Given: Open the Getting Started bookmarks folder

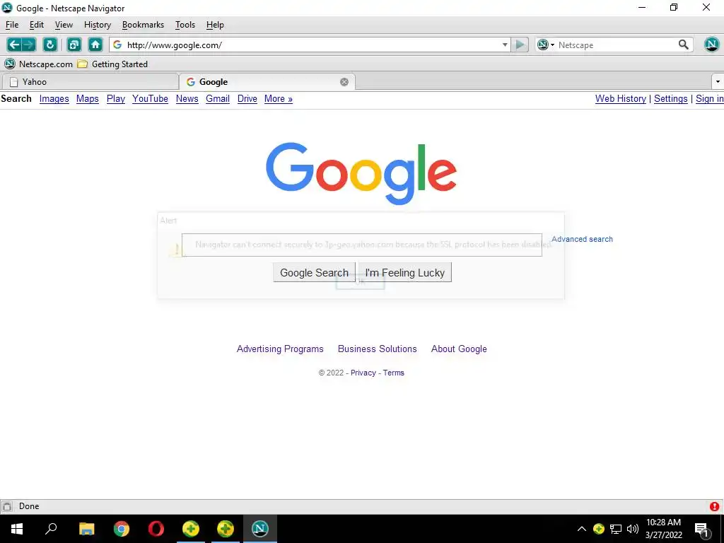Looking at the screenshot, I should click(112, 64).
